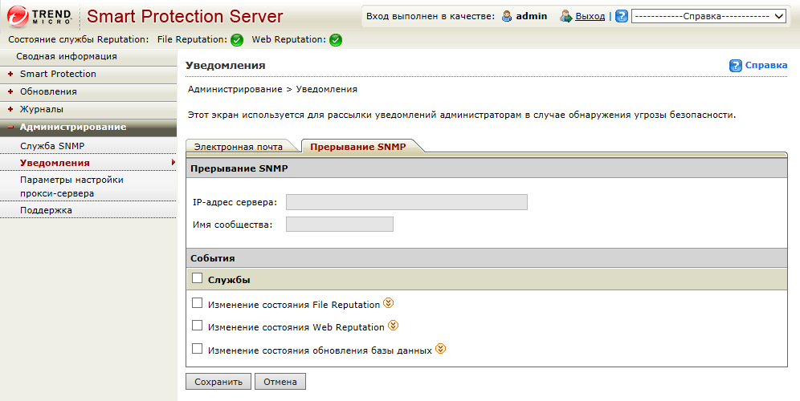
Task: Open the Справка dropdown list
Action: 708,16
